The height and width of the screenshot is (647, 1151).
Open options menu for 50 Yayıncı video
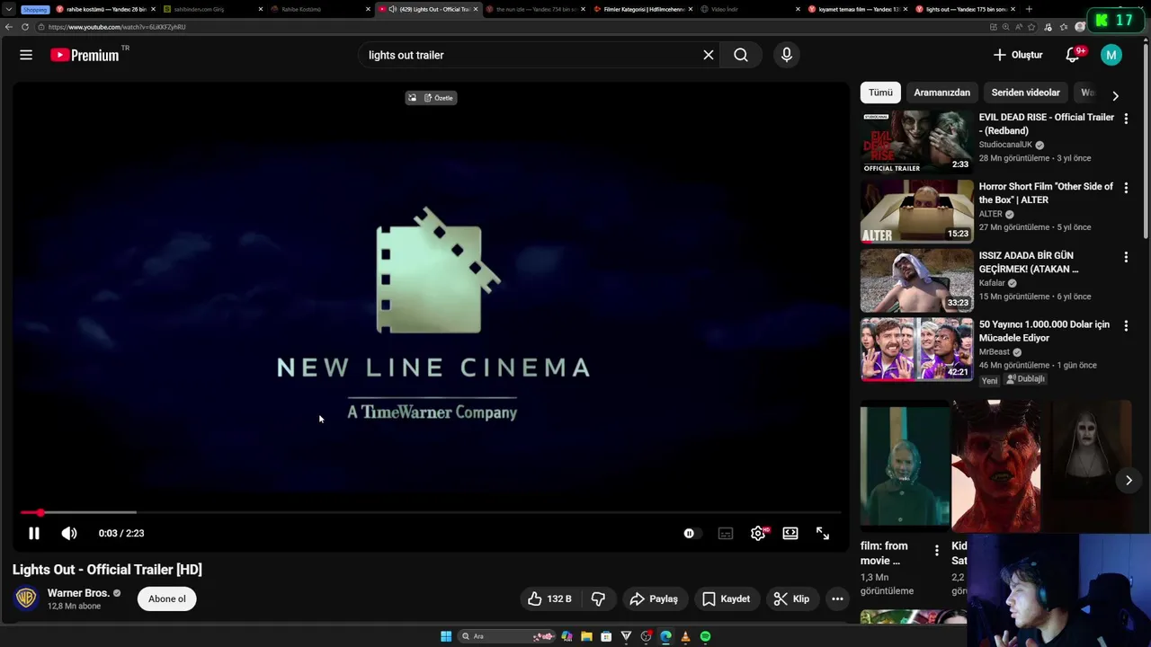(x=1126, y=326)
